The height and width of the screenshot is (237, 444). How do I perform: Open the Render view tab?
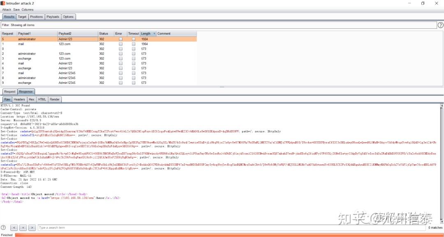click(x=55, y=99)
